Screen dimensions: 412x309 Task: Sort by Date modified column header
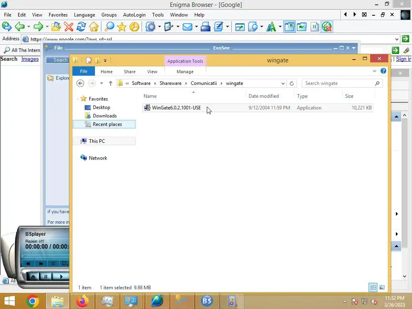pyautogui.click(x=264, y=96)
